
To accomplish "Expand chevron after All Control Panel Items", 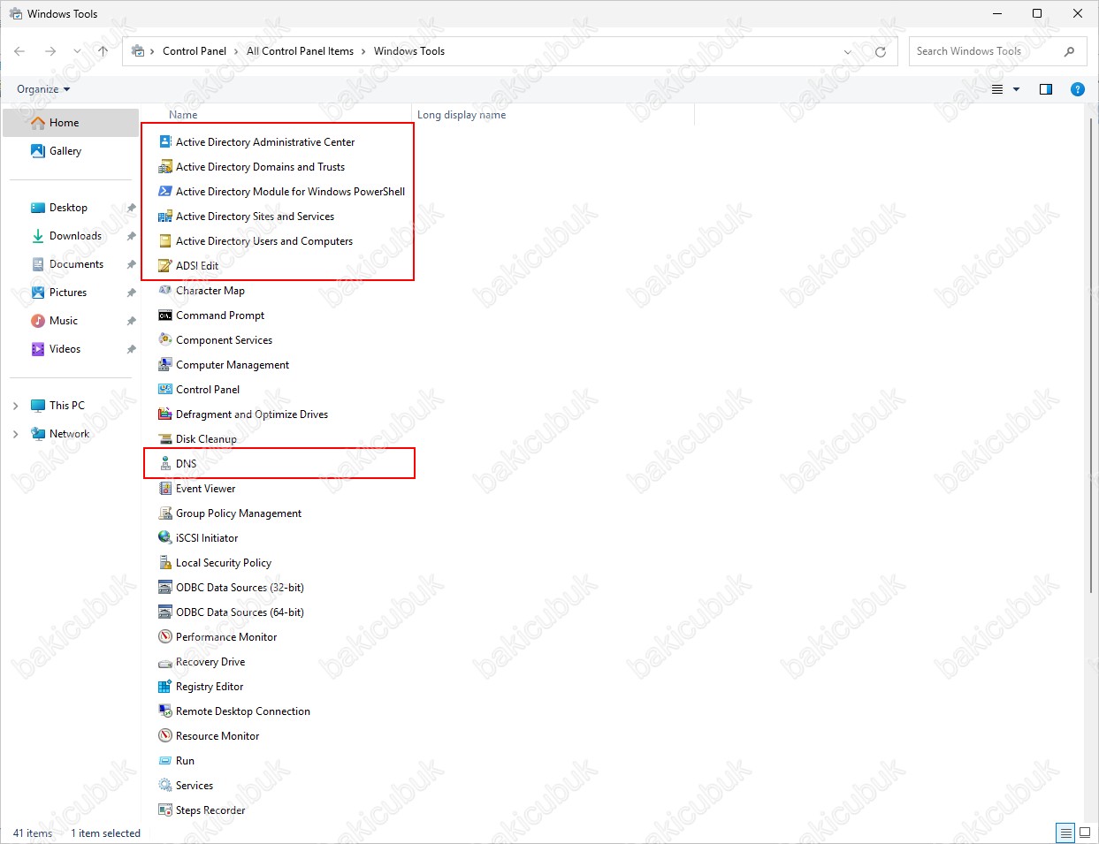I will click(x=363, y=51).
